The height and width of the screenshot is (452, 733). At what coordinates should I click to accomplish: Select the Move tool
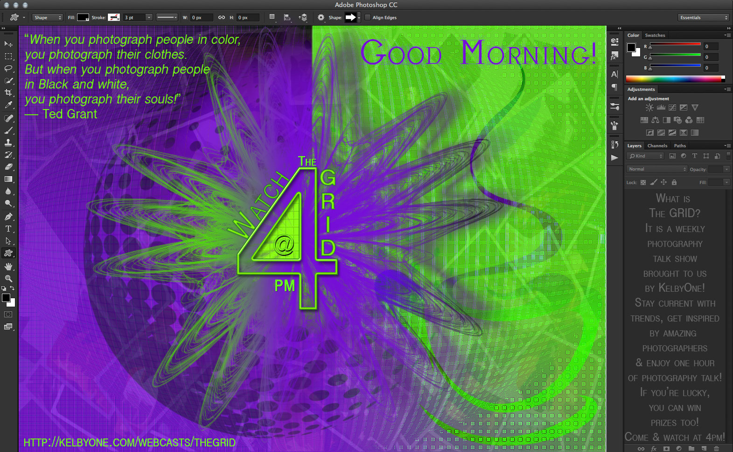[x=8, y=44]
